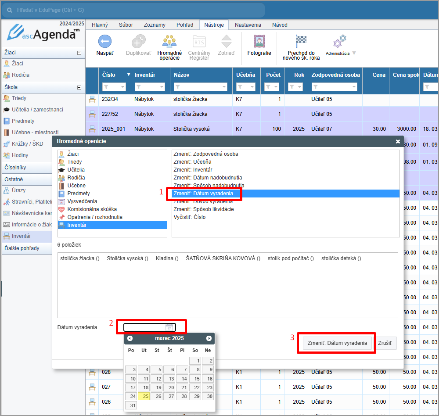Expand the Administrácia dropdown arrow
439x416 pixels.
[x=354, y=53]
